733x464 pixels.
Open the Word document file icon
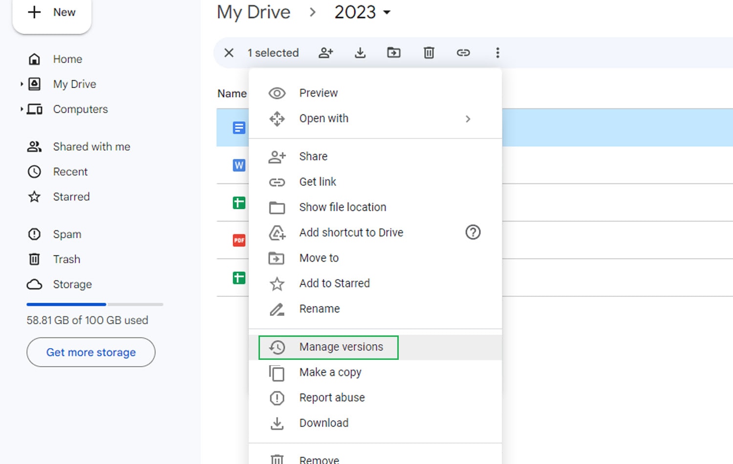239,165
